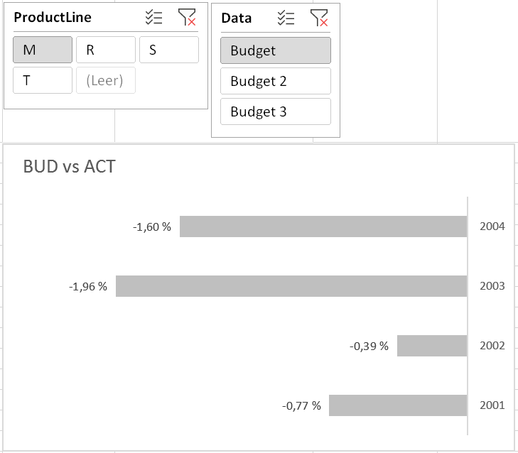Select M in ProductLine slicer
This screenshot has height=453, width=518.
(43, 50)
